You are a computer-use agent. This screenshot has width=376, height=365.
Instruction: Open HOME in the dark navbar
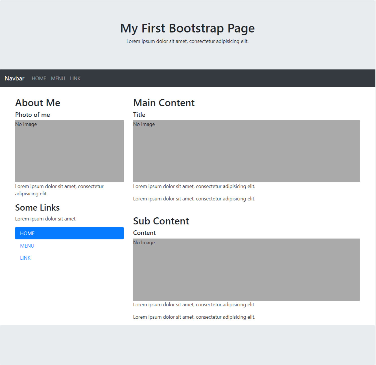click(x=39, y=78)
